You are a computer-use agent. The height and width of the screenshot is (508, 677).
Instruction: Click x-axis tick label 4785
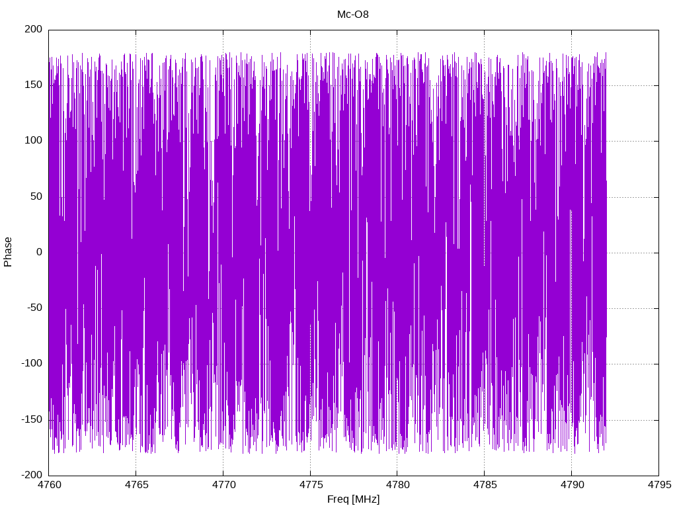point(485,485)
